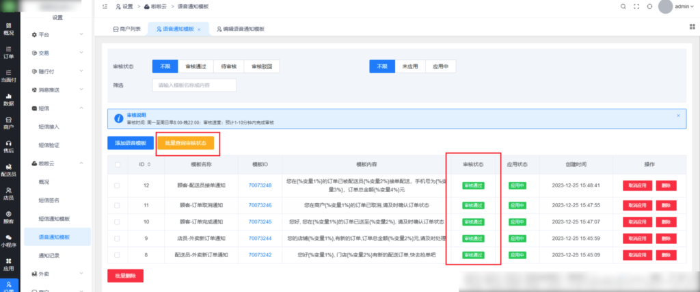Open 店员 in the dark left navigation
Screen dimensions: 700x292
point(9,194)
